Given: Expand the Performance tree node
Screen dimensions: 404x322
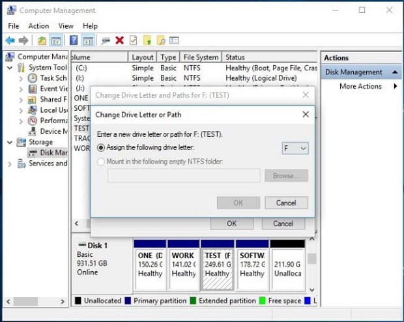Looking at the screenshot, I should coord(21,121).
